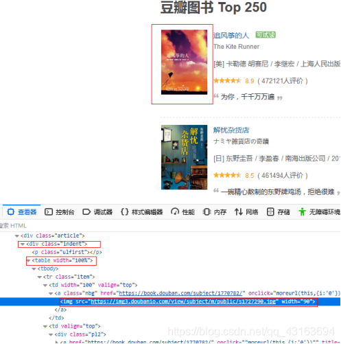Collapse the td valign="top" node
This screenshot has height=344, width=341.
(x=45, y=326)
